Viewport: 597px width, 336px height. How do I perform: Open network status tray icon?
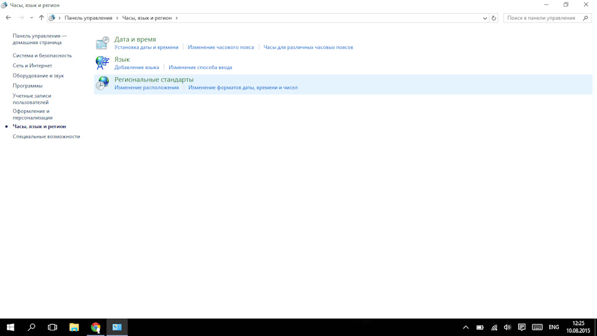494,327
